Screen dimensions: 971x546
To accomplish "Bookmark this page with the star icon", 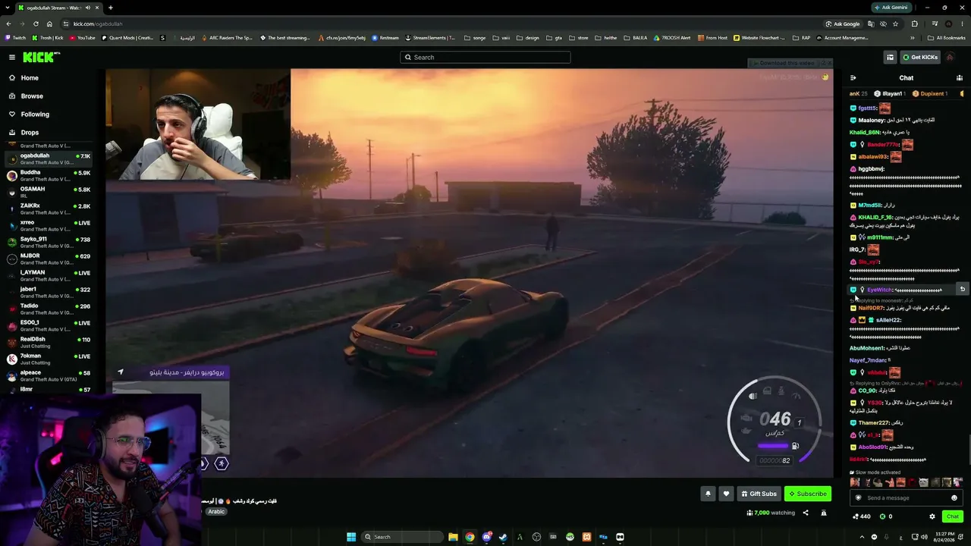I will tap(895, 24).
